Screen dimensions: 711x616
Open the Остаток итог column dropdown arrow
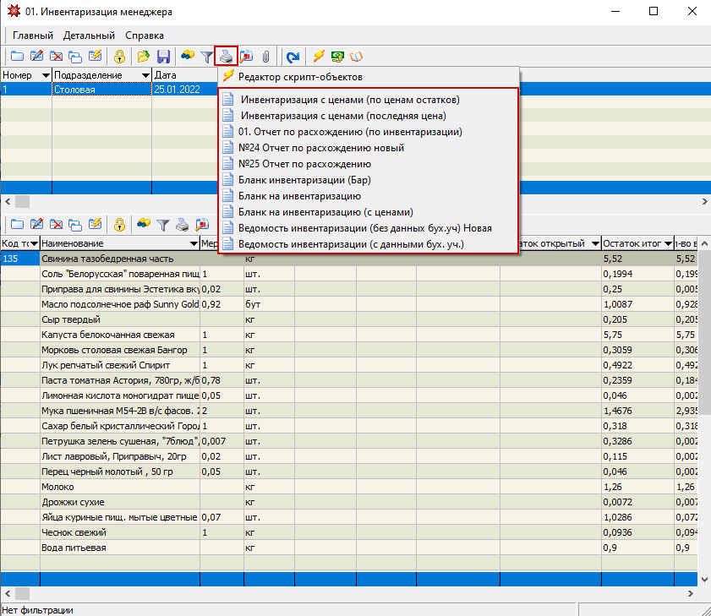(668, 244)
